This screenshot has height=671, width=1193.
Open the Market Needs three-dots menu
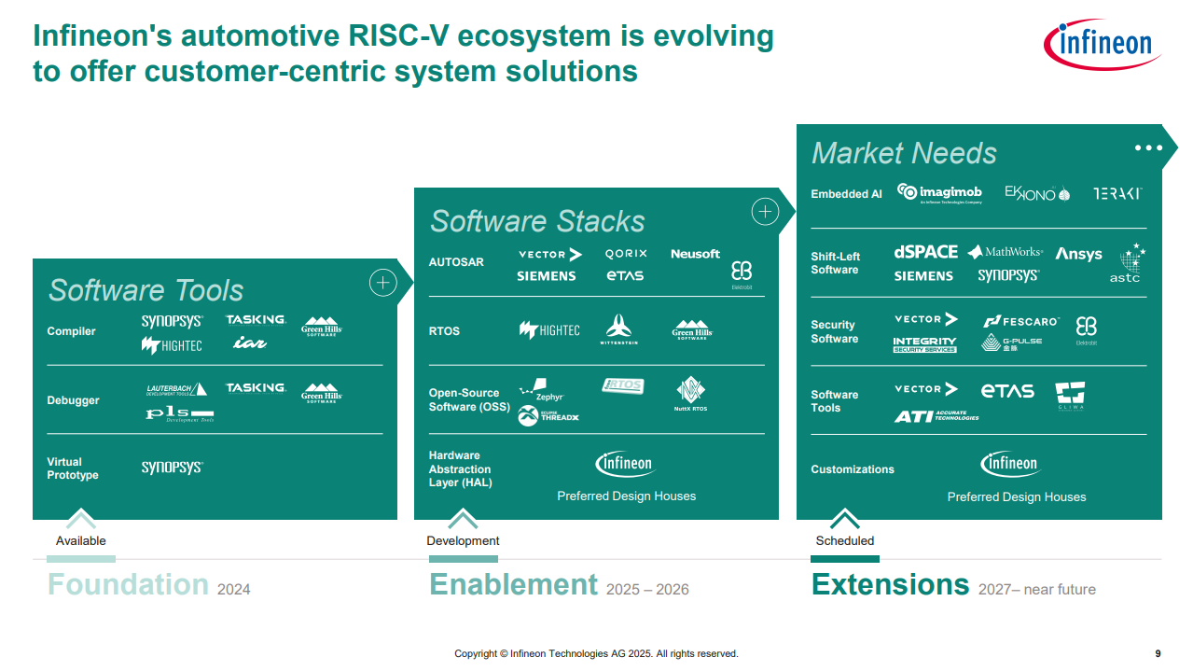[x=1148, y=148]
